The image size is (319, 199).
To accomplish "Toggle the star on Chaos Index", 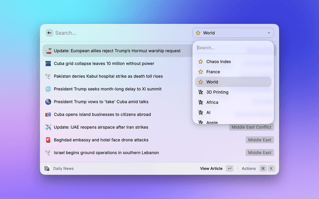I will coord(200,62).
